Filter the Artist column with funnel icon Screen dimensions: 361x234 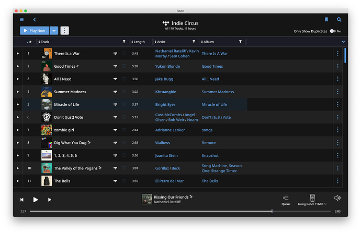(x=194, y=42)
